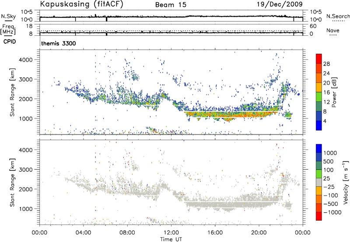Image resolution: width=350 pixels, height=242 pixels.
Task: Select the 12:00 time tick label
Action: tap(171, 233)
